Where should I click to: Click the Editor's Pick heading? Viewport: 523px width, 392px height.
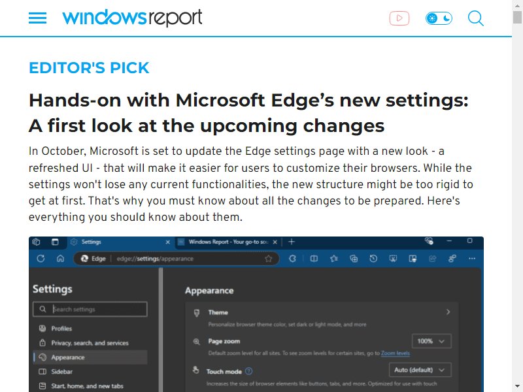coord(89,68)
